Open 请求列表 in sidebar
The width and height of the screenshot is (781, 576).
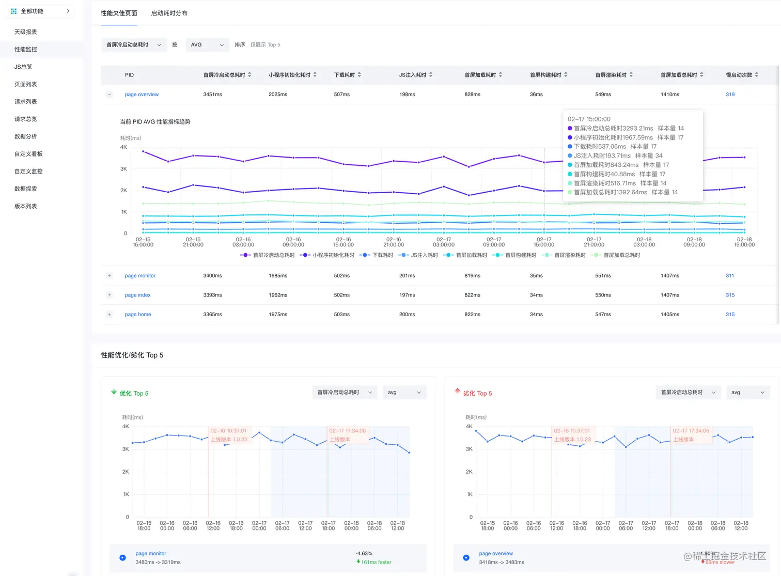[26, 102]
